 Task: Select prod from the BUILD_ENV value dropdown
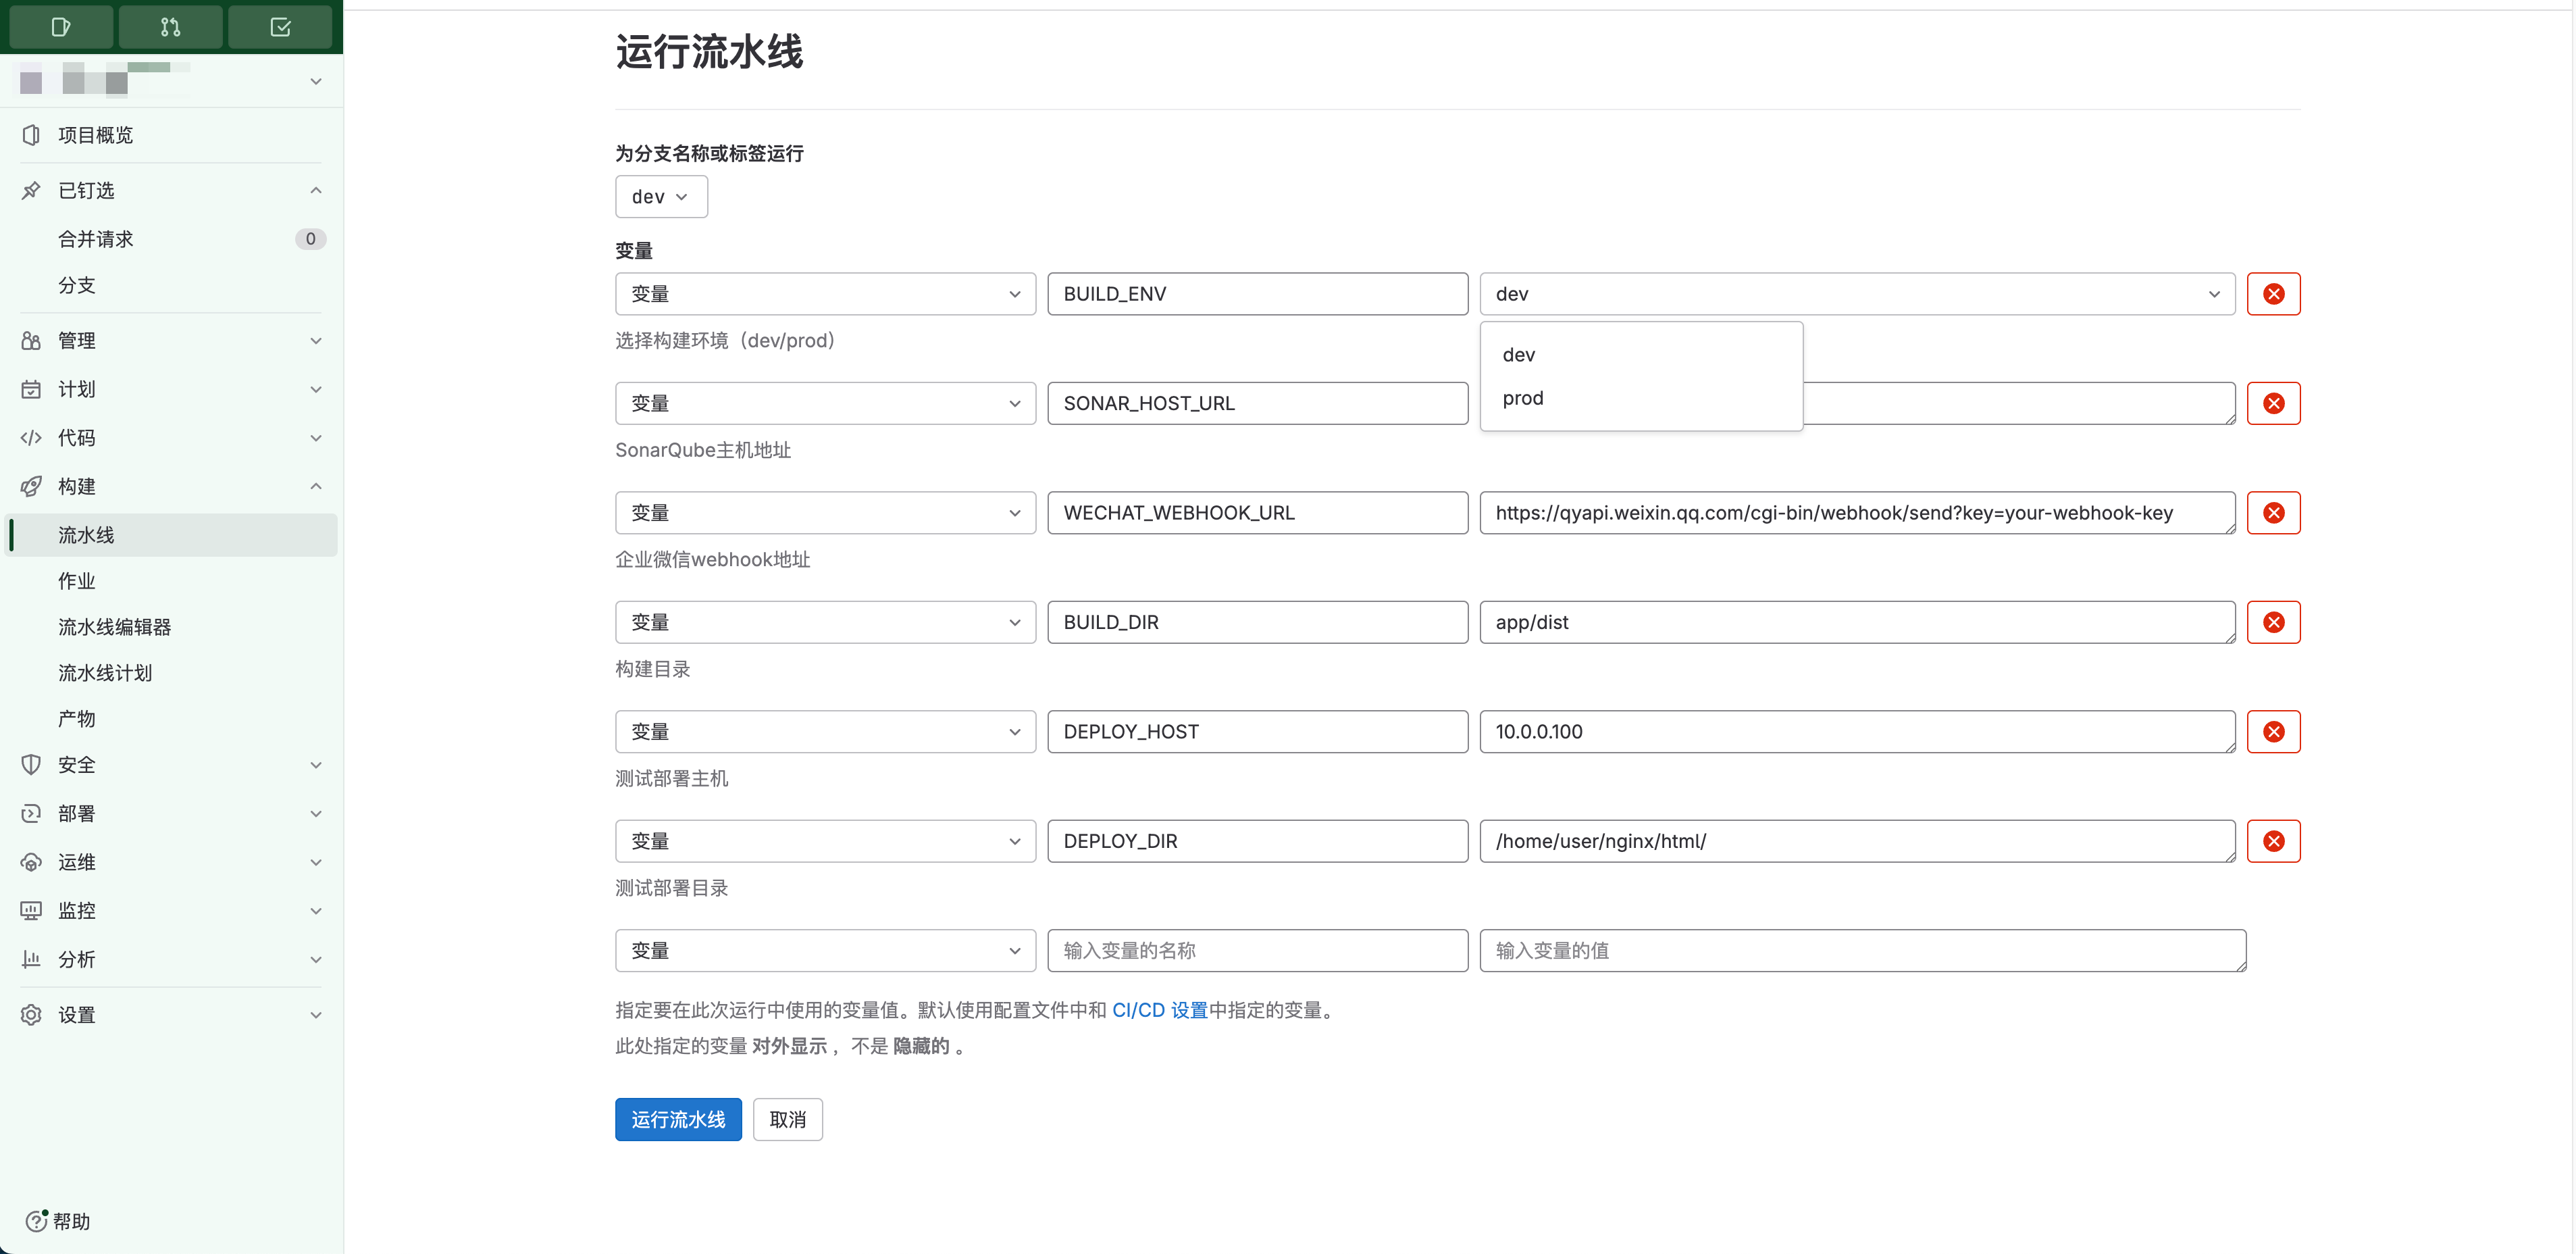tap(1522, 397)
